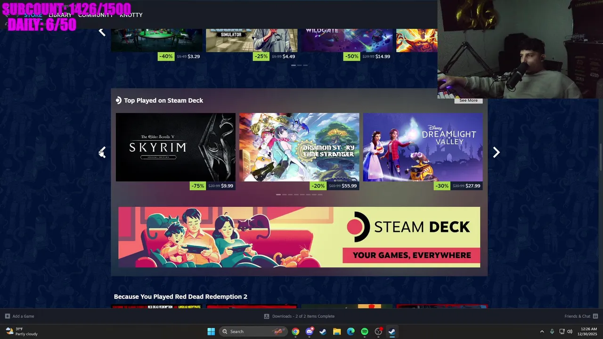Advance Steam Deck carousel with right arrow
This screenshot has height=339, width=603.
496,152
